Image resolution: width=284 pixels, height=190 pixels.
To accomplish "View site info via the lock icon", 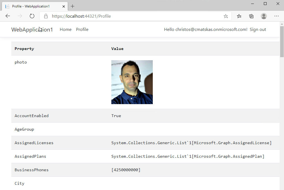I will pyautogui.click(x=46, y=16).
